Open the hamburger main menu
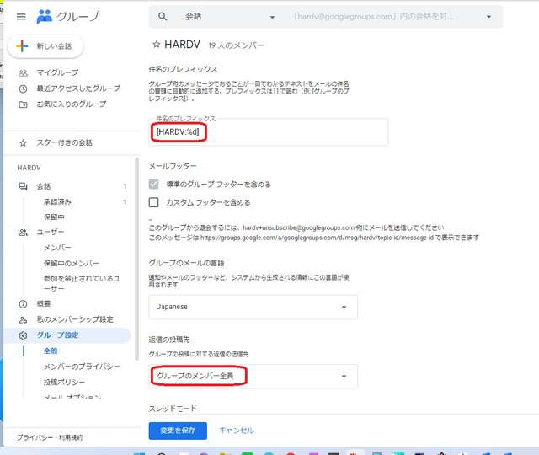 21,17
